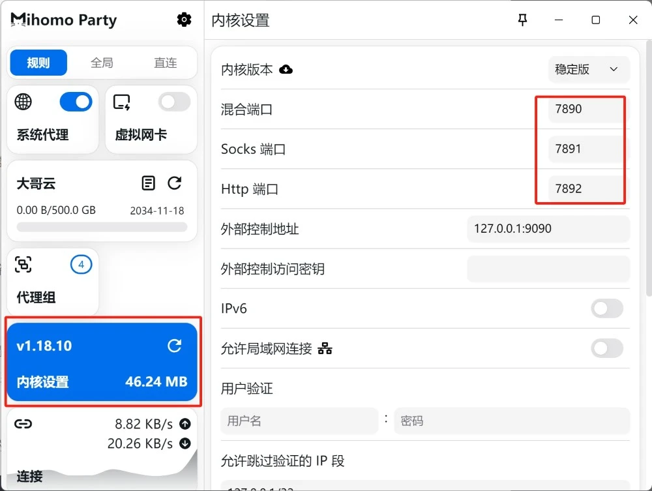Click the globe icon on 系统代理 card
Screen dimensions: 652x491
click(x=23, y=102)
